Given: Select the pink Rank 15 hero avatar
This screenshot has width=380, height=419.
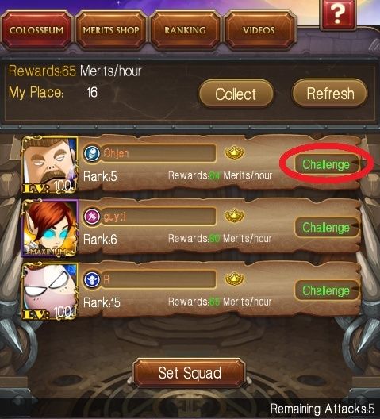Looking at the screenshot, I should pos(50,291).
